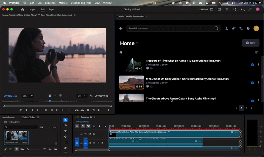Toggle linked selection in the timeline
This screenshot has width=264, height=157.
pos(88,126)
